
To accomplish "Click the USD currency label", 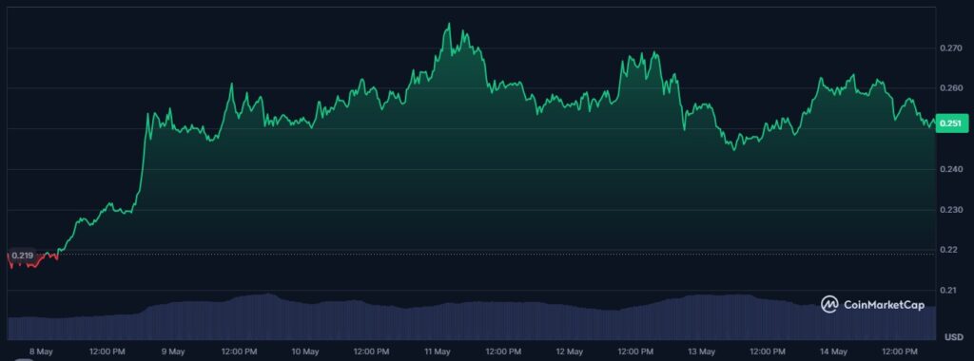I will point(953,337).
